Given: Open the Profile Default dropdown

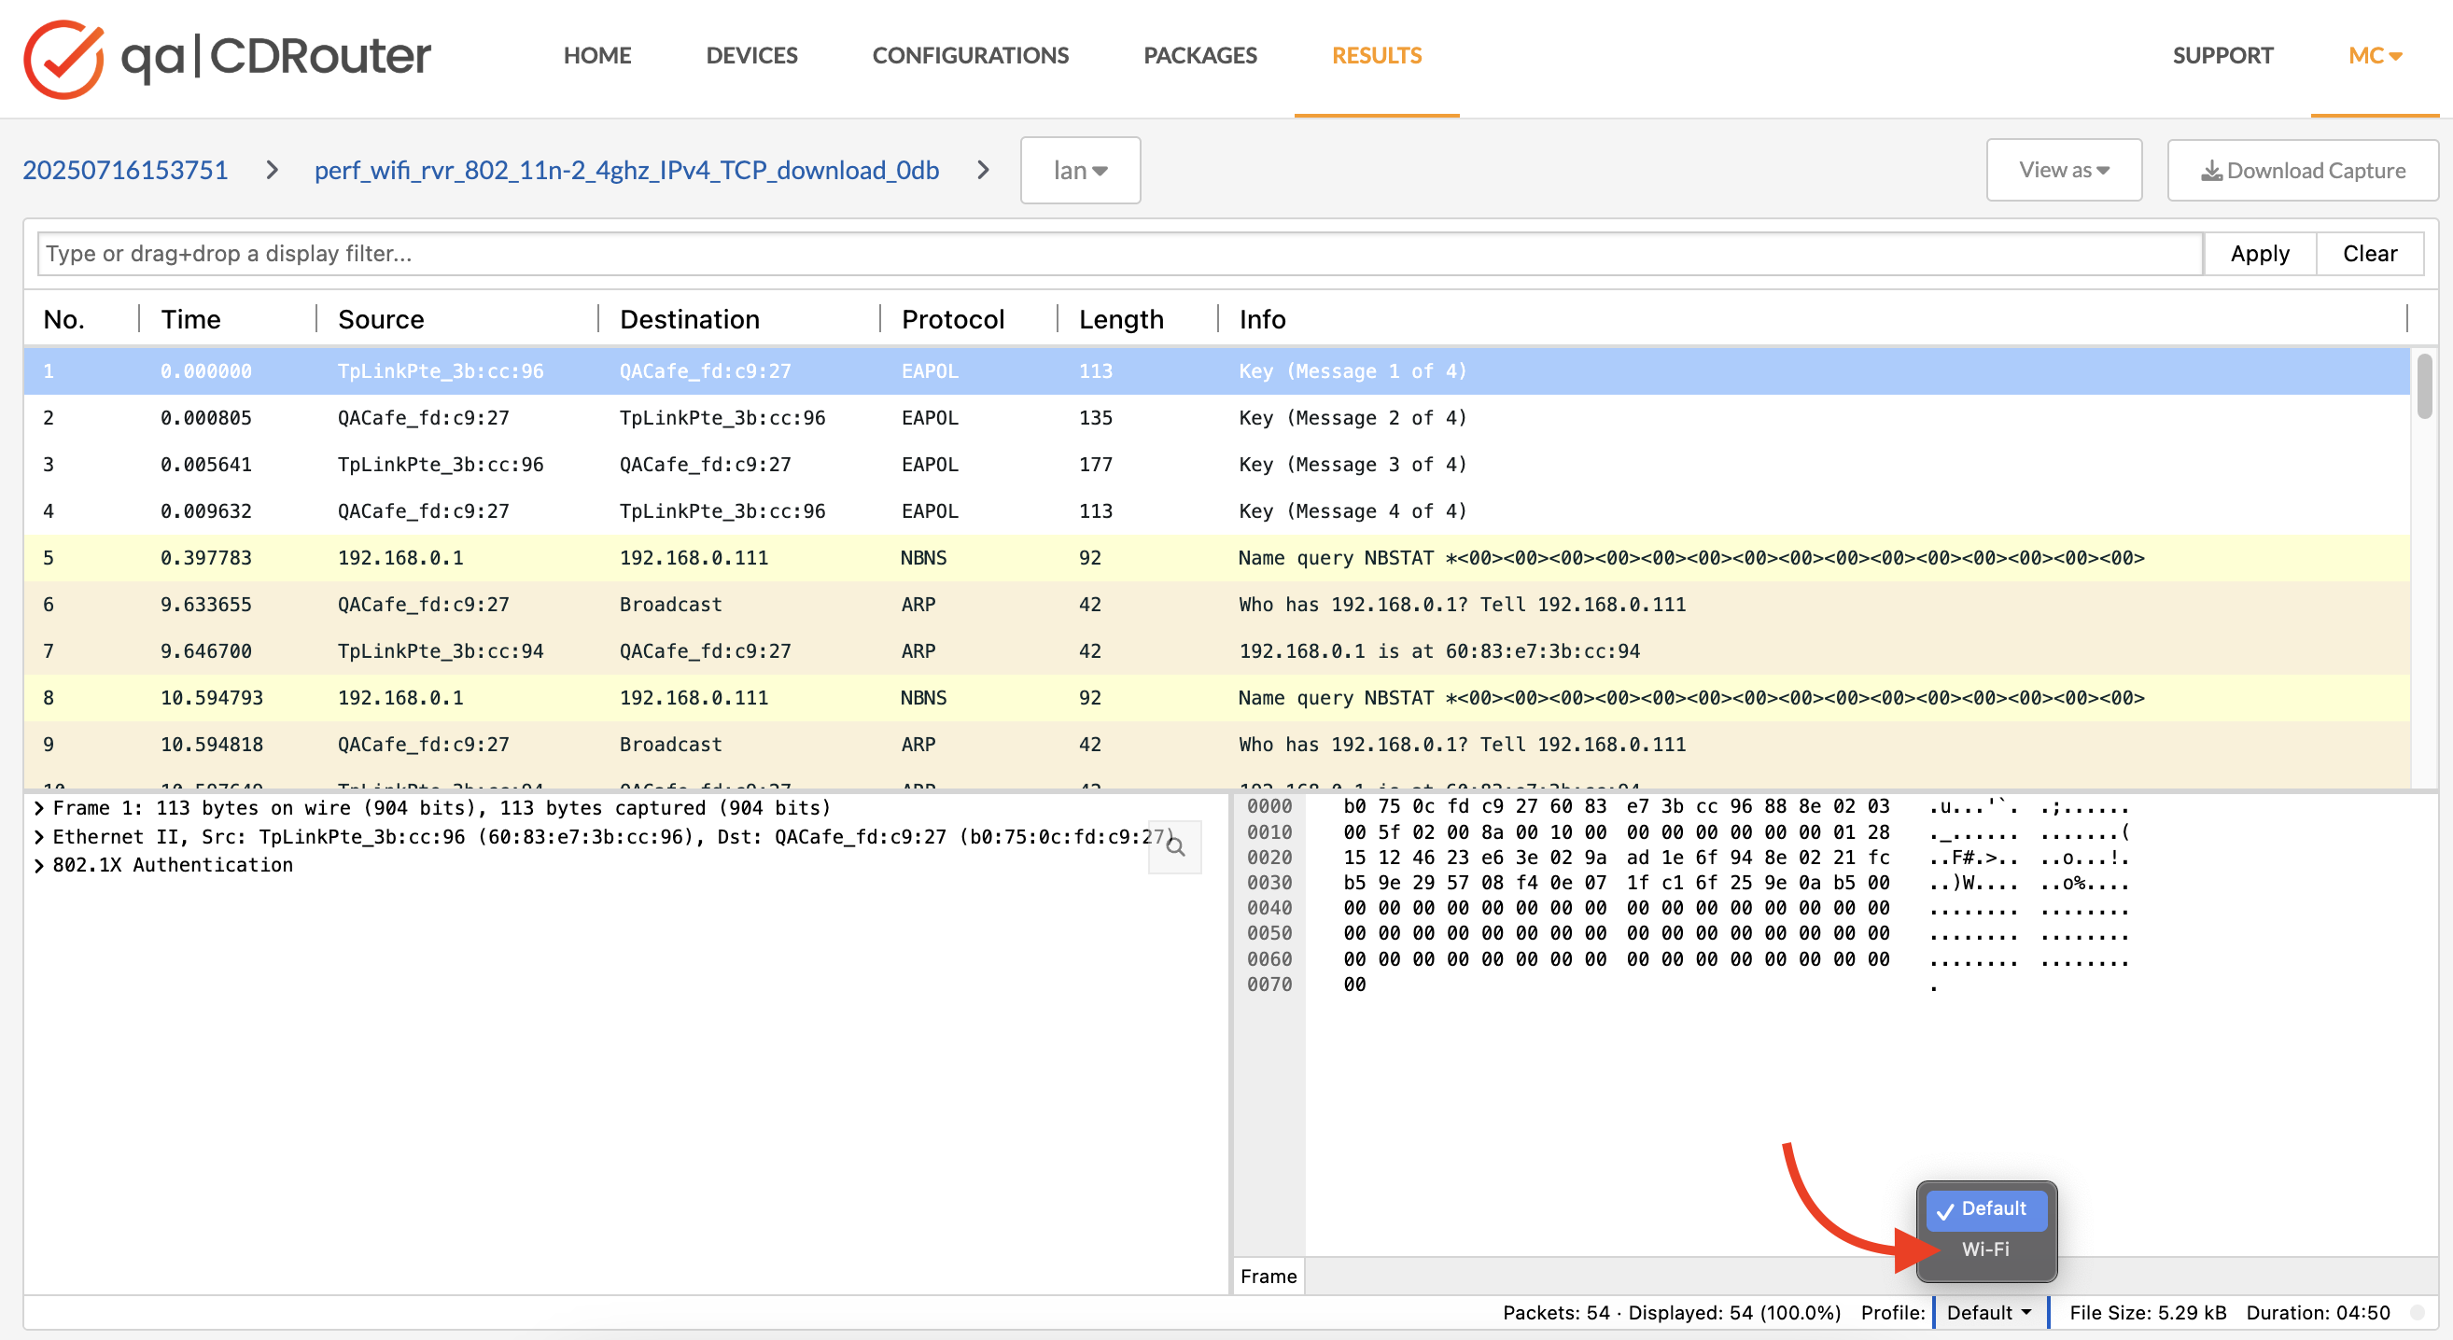Looking at the screenshot, I should [1988, 1311].
